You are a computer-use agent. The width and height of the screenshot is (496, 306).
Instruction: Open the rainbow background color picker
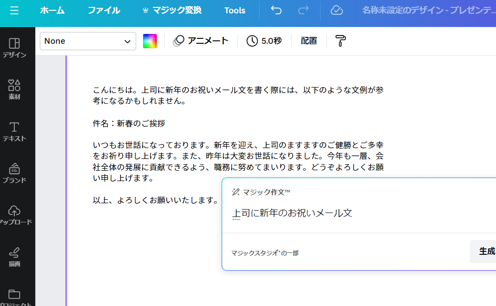(x=150, y=41)
